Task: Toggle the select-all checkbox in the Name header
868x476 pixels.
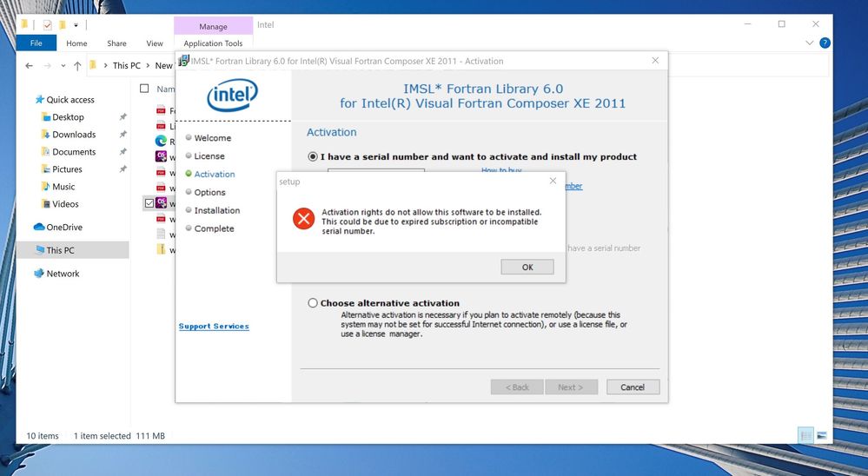Action: [x=144, y=89]
